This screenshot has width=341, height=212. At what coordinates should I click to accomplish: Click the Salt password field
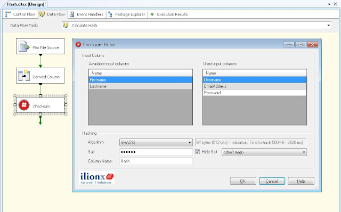(156, 152)
